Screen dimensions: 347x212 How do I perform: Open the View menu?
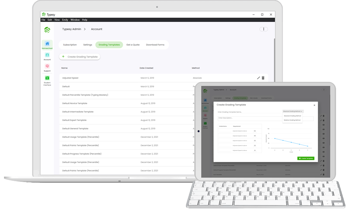(x=57, y=20)
